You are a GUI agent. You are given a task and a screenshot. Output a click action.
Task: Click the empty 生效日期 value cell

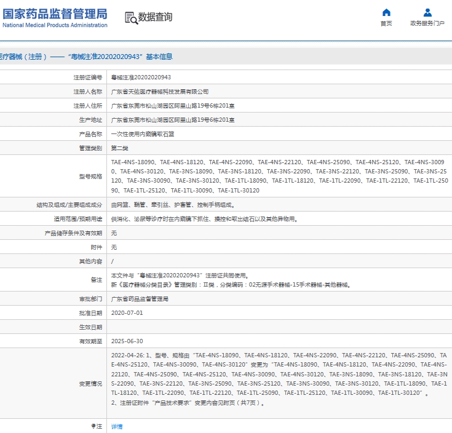click(279, 327)
